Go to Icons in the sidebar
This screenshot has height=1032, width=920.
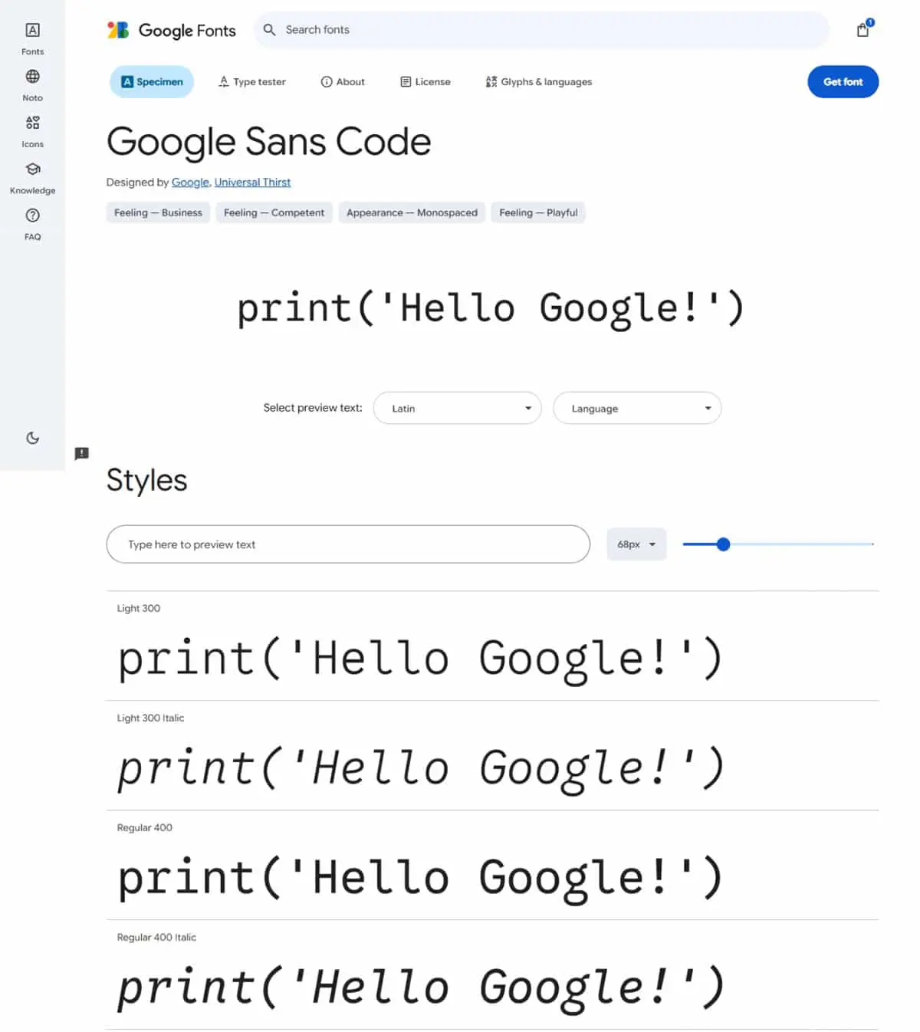(32, 131)
